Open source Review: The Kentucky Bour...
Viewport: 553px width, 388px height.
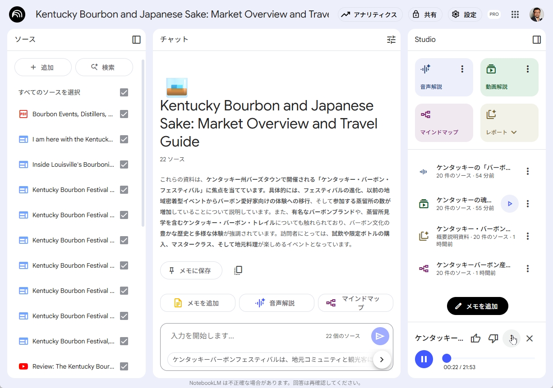(73, 366)
